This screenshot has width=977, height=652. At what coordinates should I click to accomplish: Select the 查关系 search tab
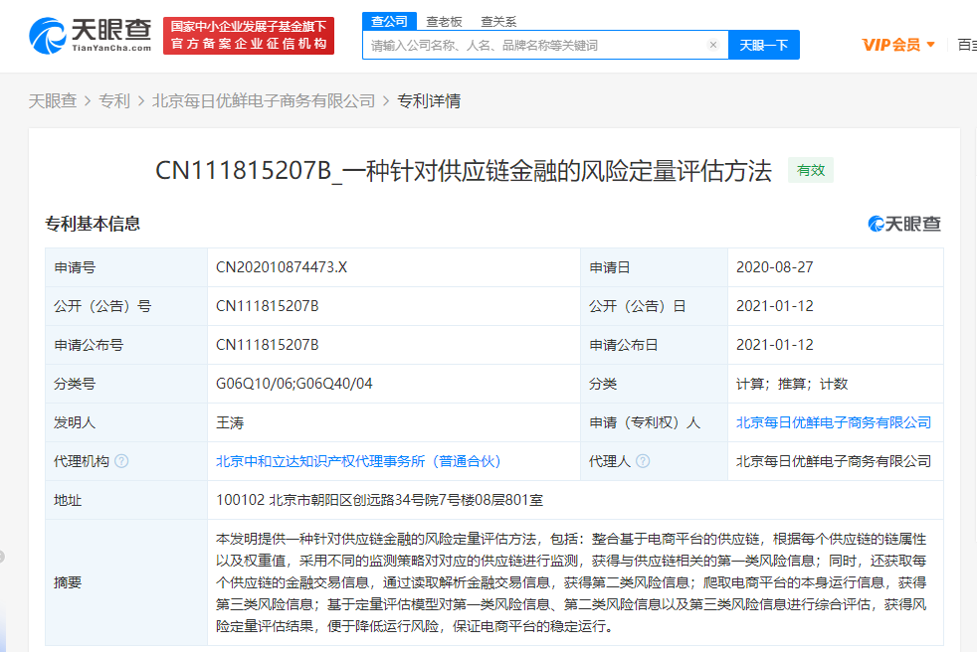(497, 21)
